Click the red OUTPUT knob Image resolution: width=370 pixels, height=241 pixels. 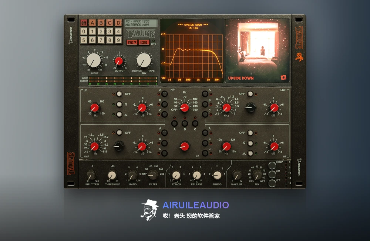(x=119, y=61)
